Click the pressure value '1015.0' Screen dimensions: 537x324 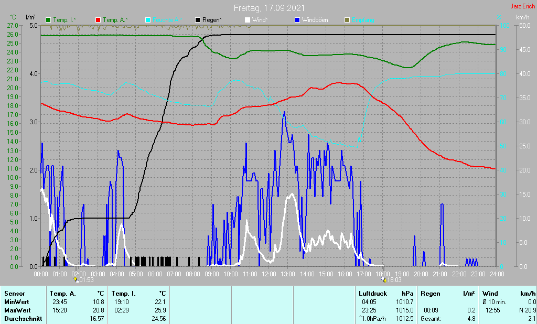point(404,310)
